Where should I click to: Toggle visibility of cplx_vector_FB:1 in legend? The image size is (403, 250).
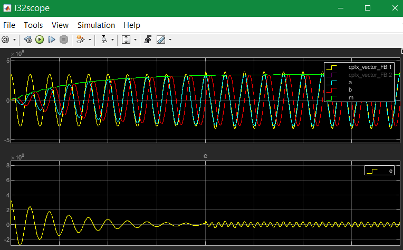point(369,67)
